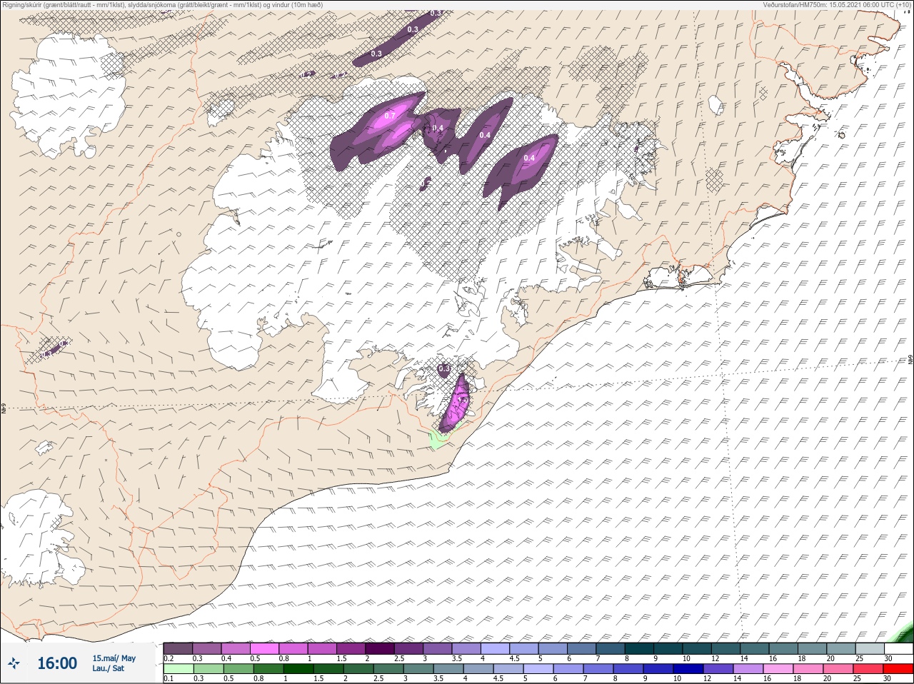Select the upper legend lavender swatch between 4 and 4.5
914x684 pixels.
pyautogui.click(x=496, y=648)
